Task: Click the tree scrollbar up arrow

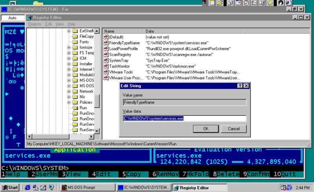Action: coord(97,31)
